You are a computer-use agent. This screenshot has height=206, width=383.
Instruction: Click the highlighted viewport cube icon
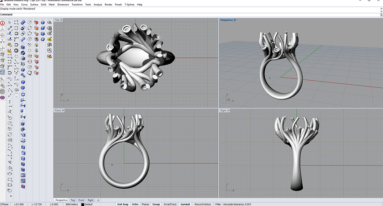[2, 72]
